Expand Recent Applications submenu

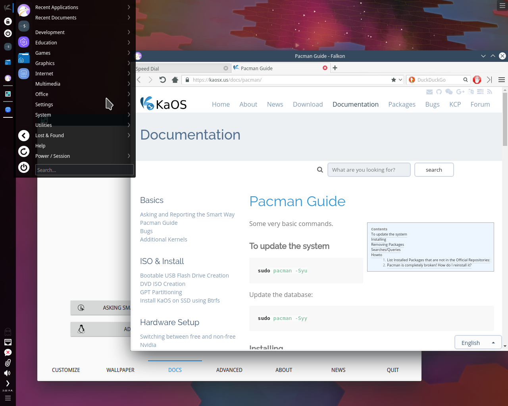(x=83, y=7)
